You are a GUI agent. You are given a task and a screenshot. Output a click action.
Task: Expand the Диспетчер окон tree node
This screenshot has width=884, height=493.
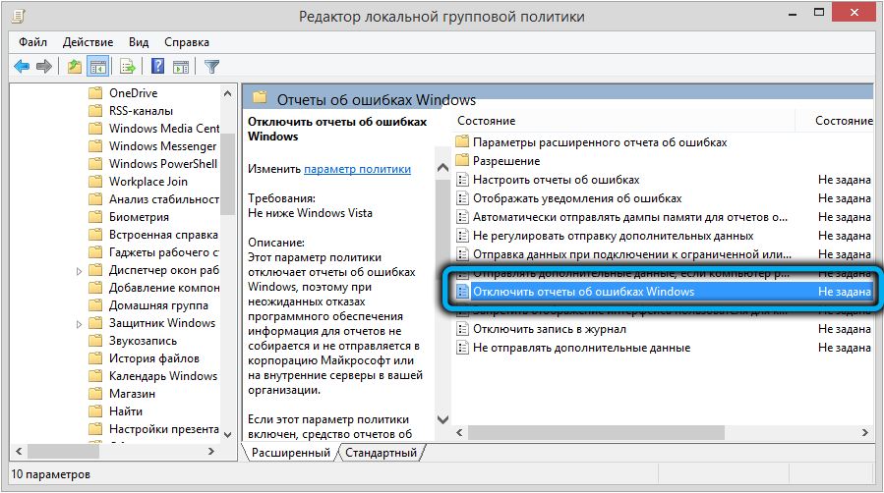point(79,270)
